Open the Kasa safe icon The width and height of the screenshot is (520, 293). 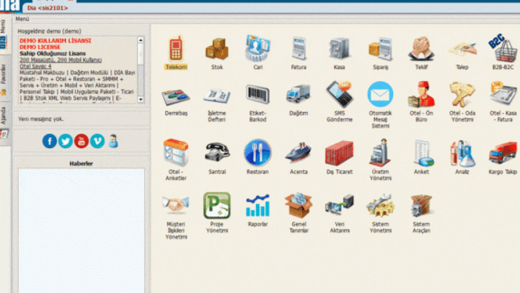pyautogui.click(x=339, y=49)
